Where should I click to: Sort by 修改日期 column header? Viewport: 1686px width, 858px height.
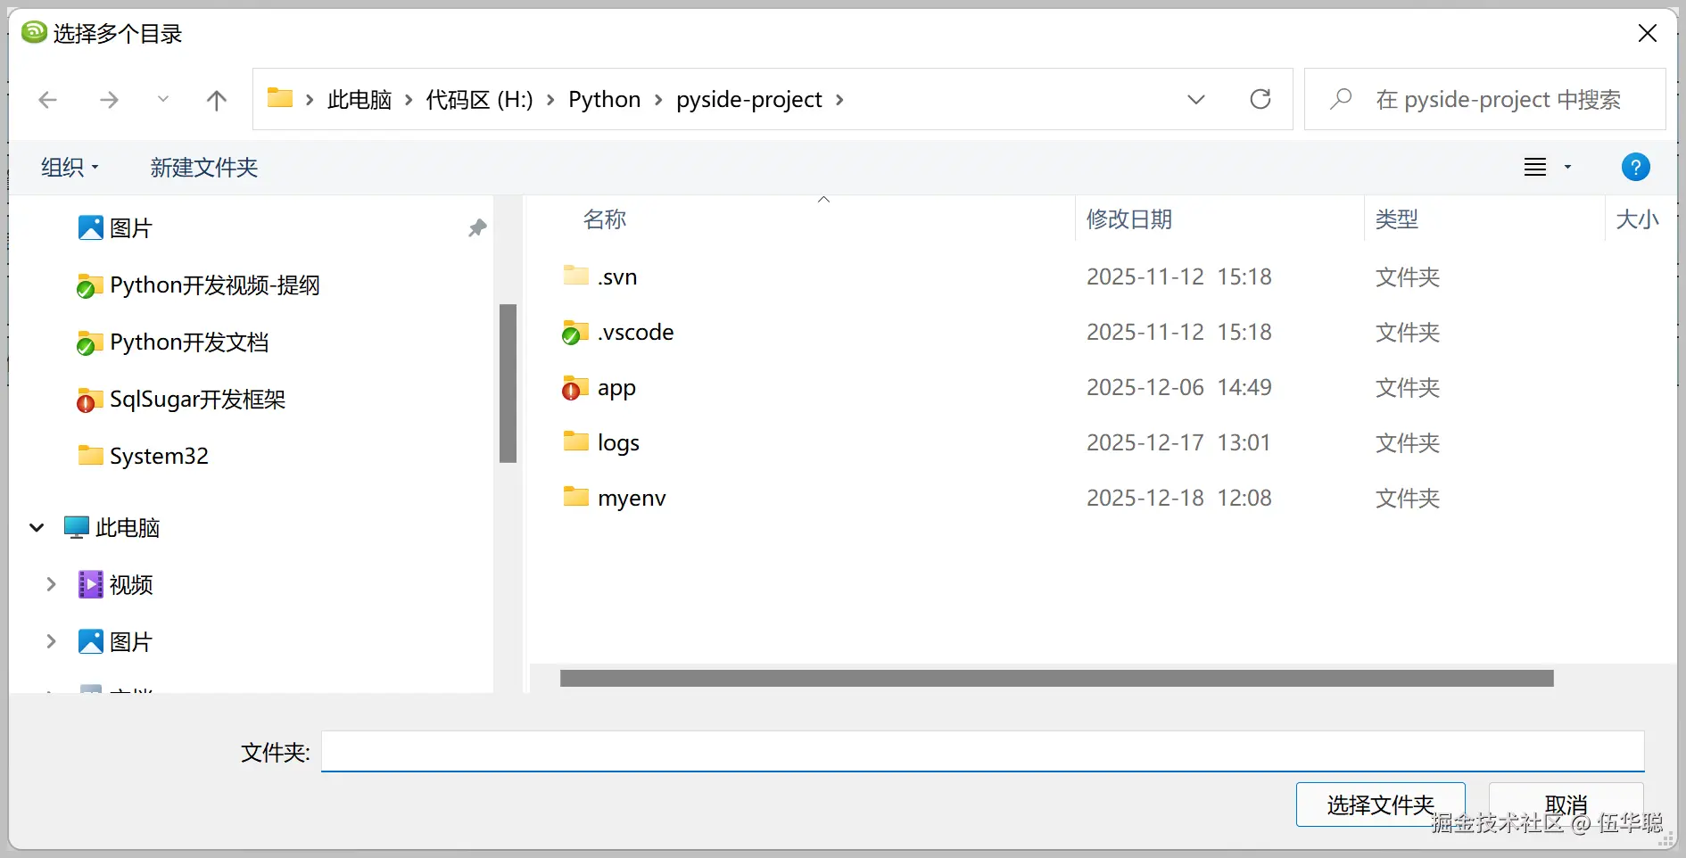point(1128,219)
